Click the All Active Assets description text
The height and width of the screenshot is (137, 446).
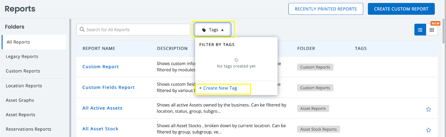coord(222,108)
